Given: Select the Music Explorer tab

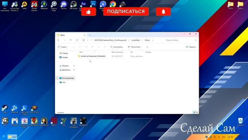Looking at the screenshot, I should pyautogui.click(x=71, y=35).
